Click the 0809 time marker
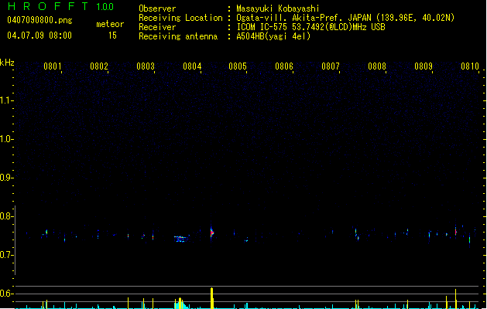 [424, 66]
